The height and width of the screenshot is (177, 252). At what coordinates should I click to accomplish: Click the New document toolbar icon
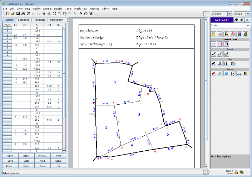tap(8, 14)
